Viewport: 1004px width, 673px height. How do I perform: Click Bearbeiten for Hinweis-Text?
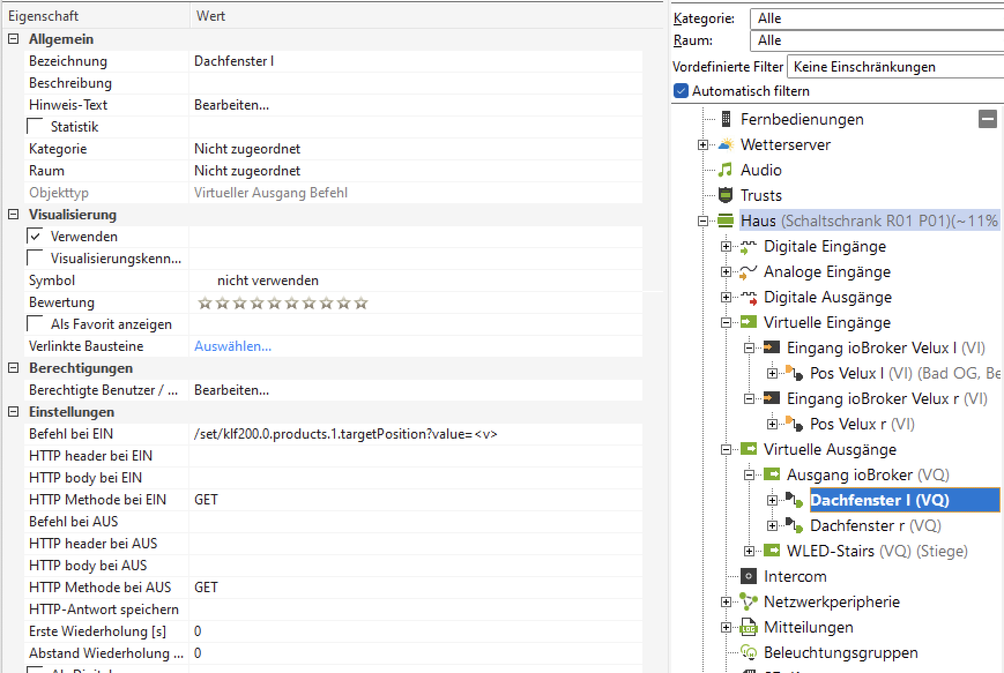(x=232, y=105)
